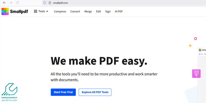Expand the Tools dropdown arrow
The width and height of the screenshot is (206, 103).
[x=47, y=12]
